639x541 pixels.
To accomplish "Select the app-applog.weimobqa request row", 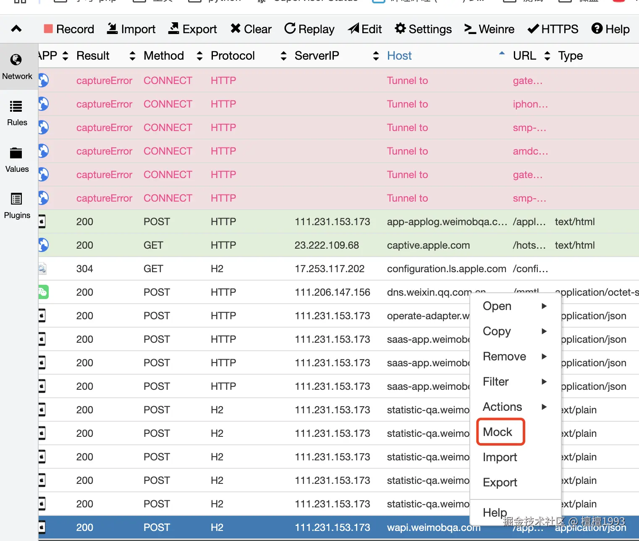I will coord(338,221).
